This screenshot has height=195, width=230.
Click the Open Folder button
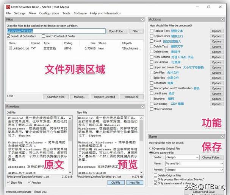[x=117, y=31]
